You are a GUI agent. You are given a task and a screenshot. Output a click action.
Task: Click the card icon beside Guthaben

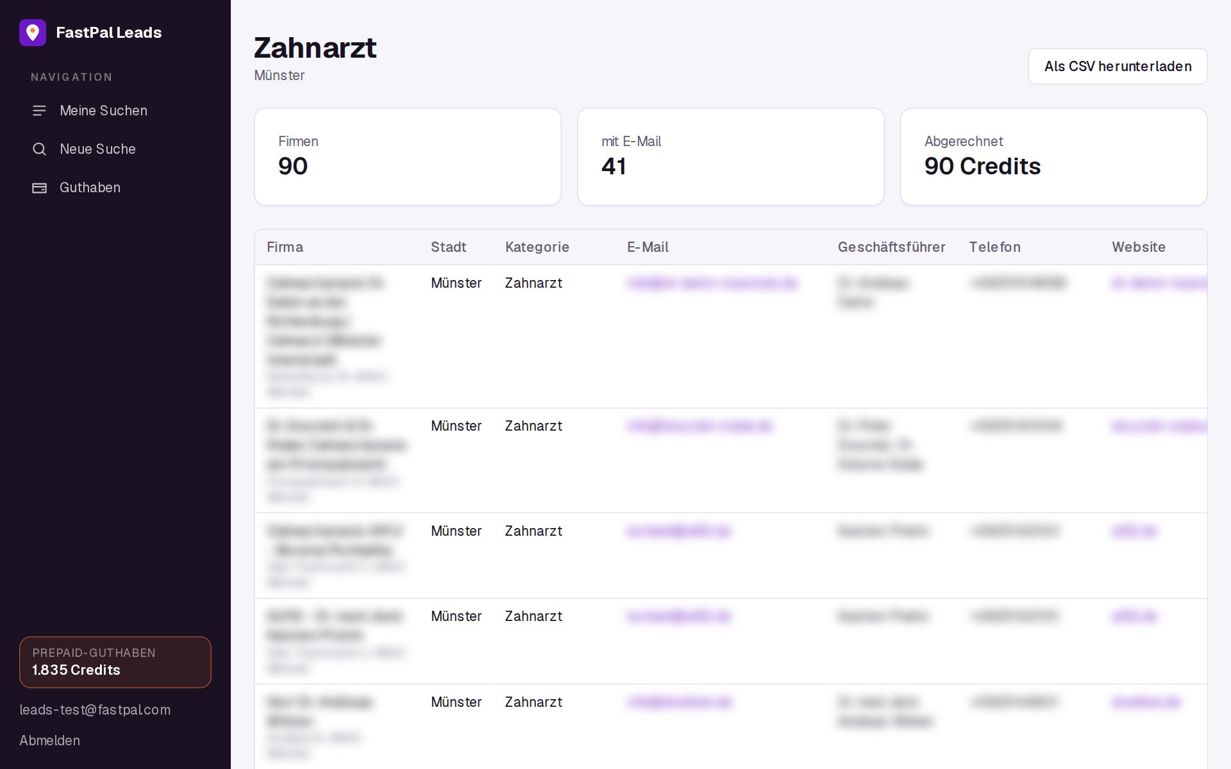(39, 188)
